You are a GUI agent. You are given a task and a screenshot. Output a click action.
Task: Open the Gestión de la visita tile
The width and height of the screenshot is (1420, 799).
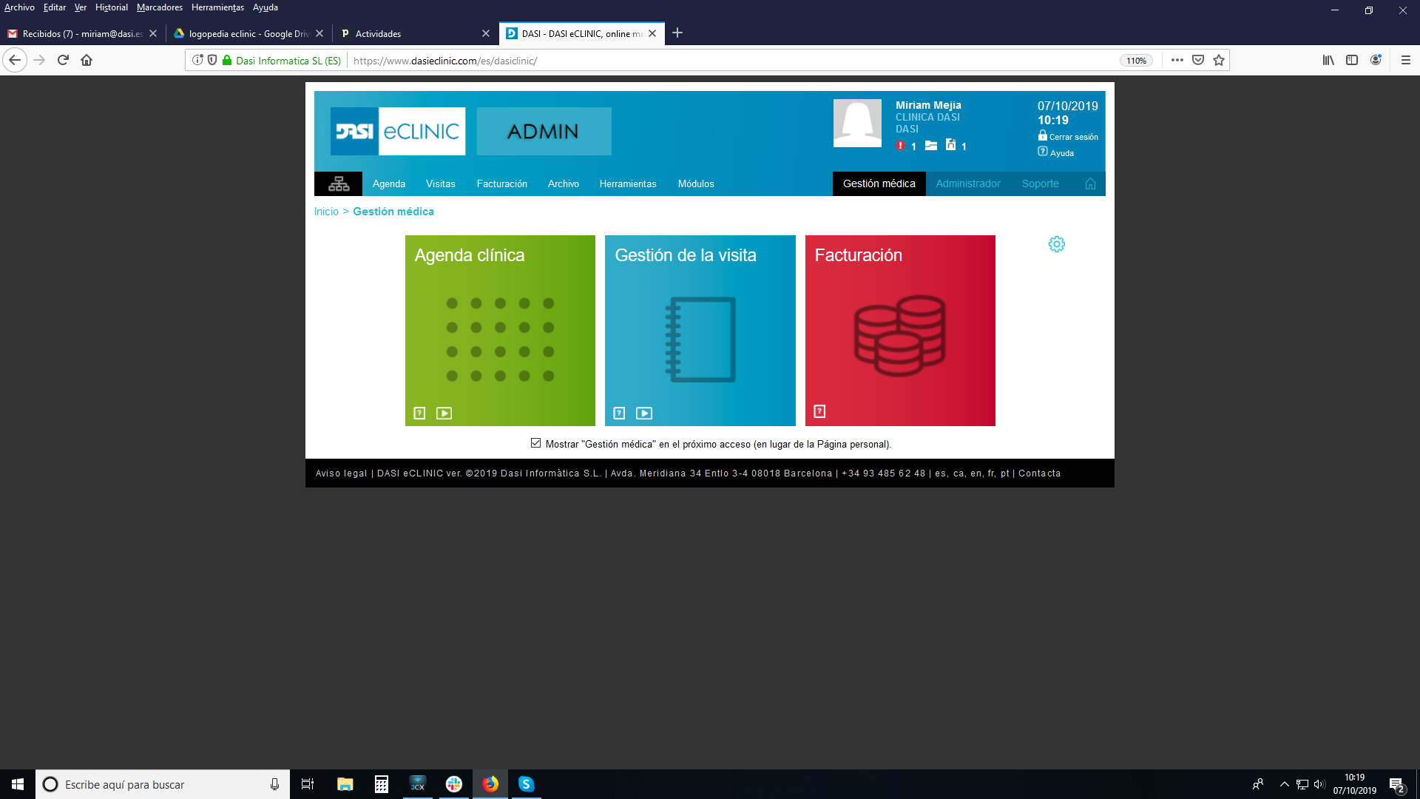point(700,331)
